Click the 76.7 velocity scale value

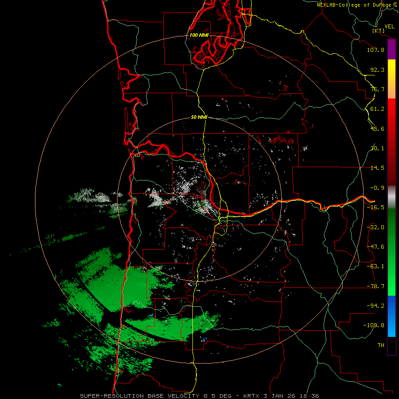(377, 89)
